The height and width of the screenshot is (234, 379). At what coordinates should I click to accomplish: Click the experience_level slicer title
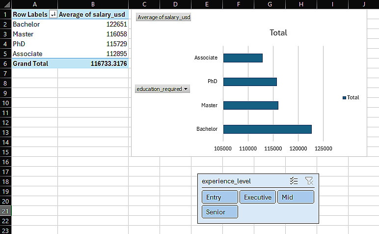226,181
